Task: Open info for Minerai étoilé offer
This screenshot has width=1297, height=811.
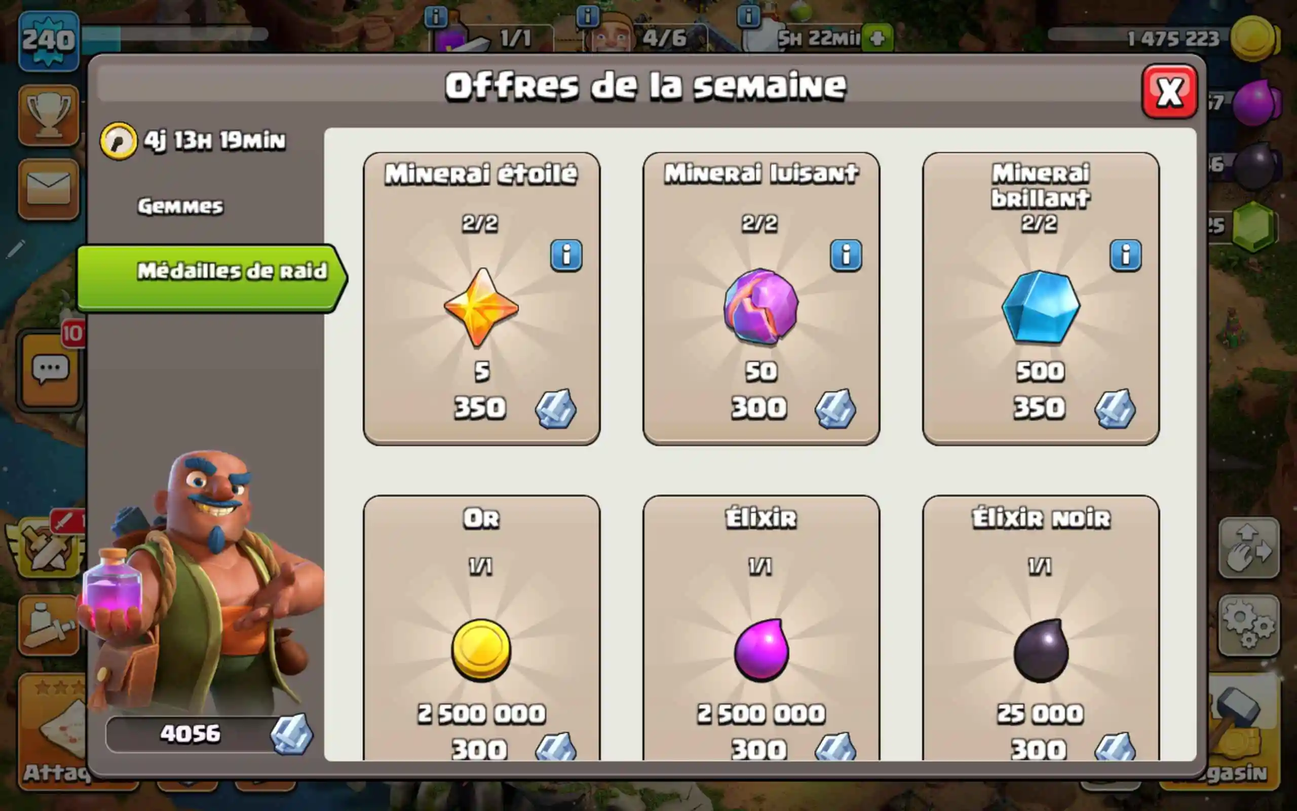Action: (566, 255)
